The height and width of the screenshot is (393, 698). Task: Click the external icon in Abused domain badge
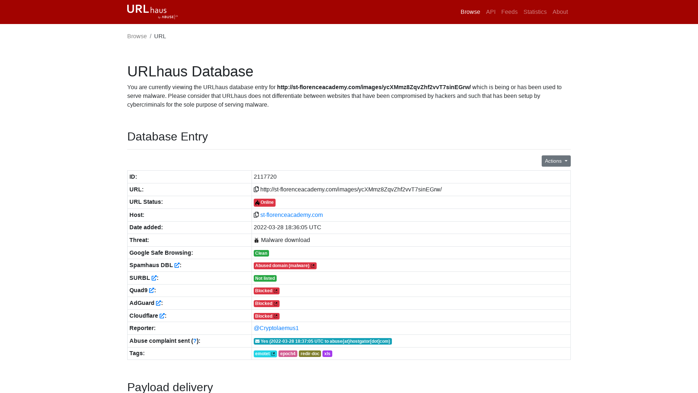point(313,266)
